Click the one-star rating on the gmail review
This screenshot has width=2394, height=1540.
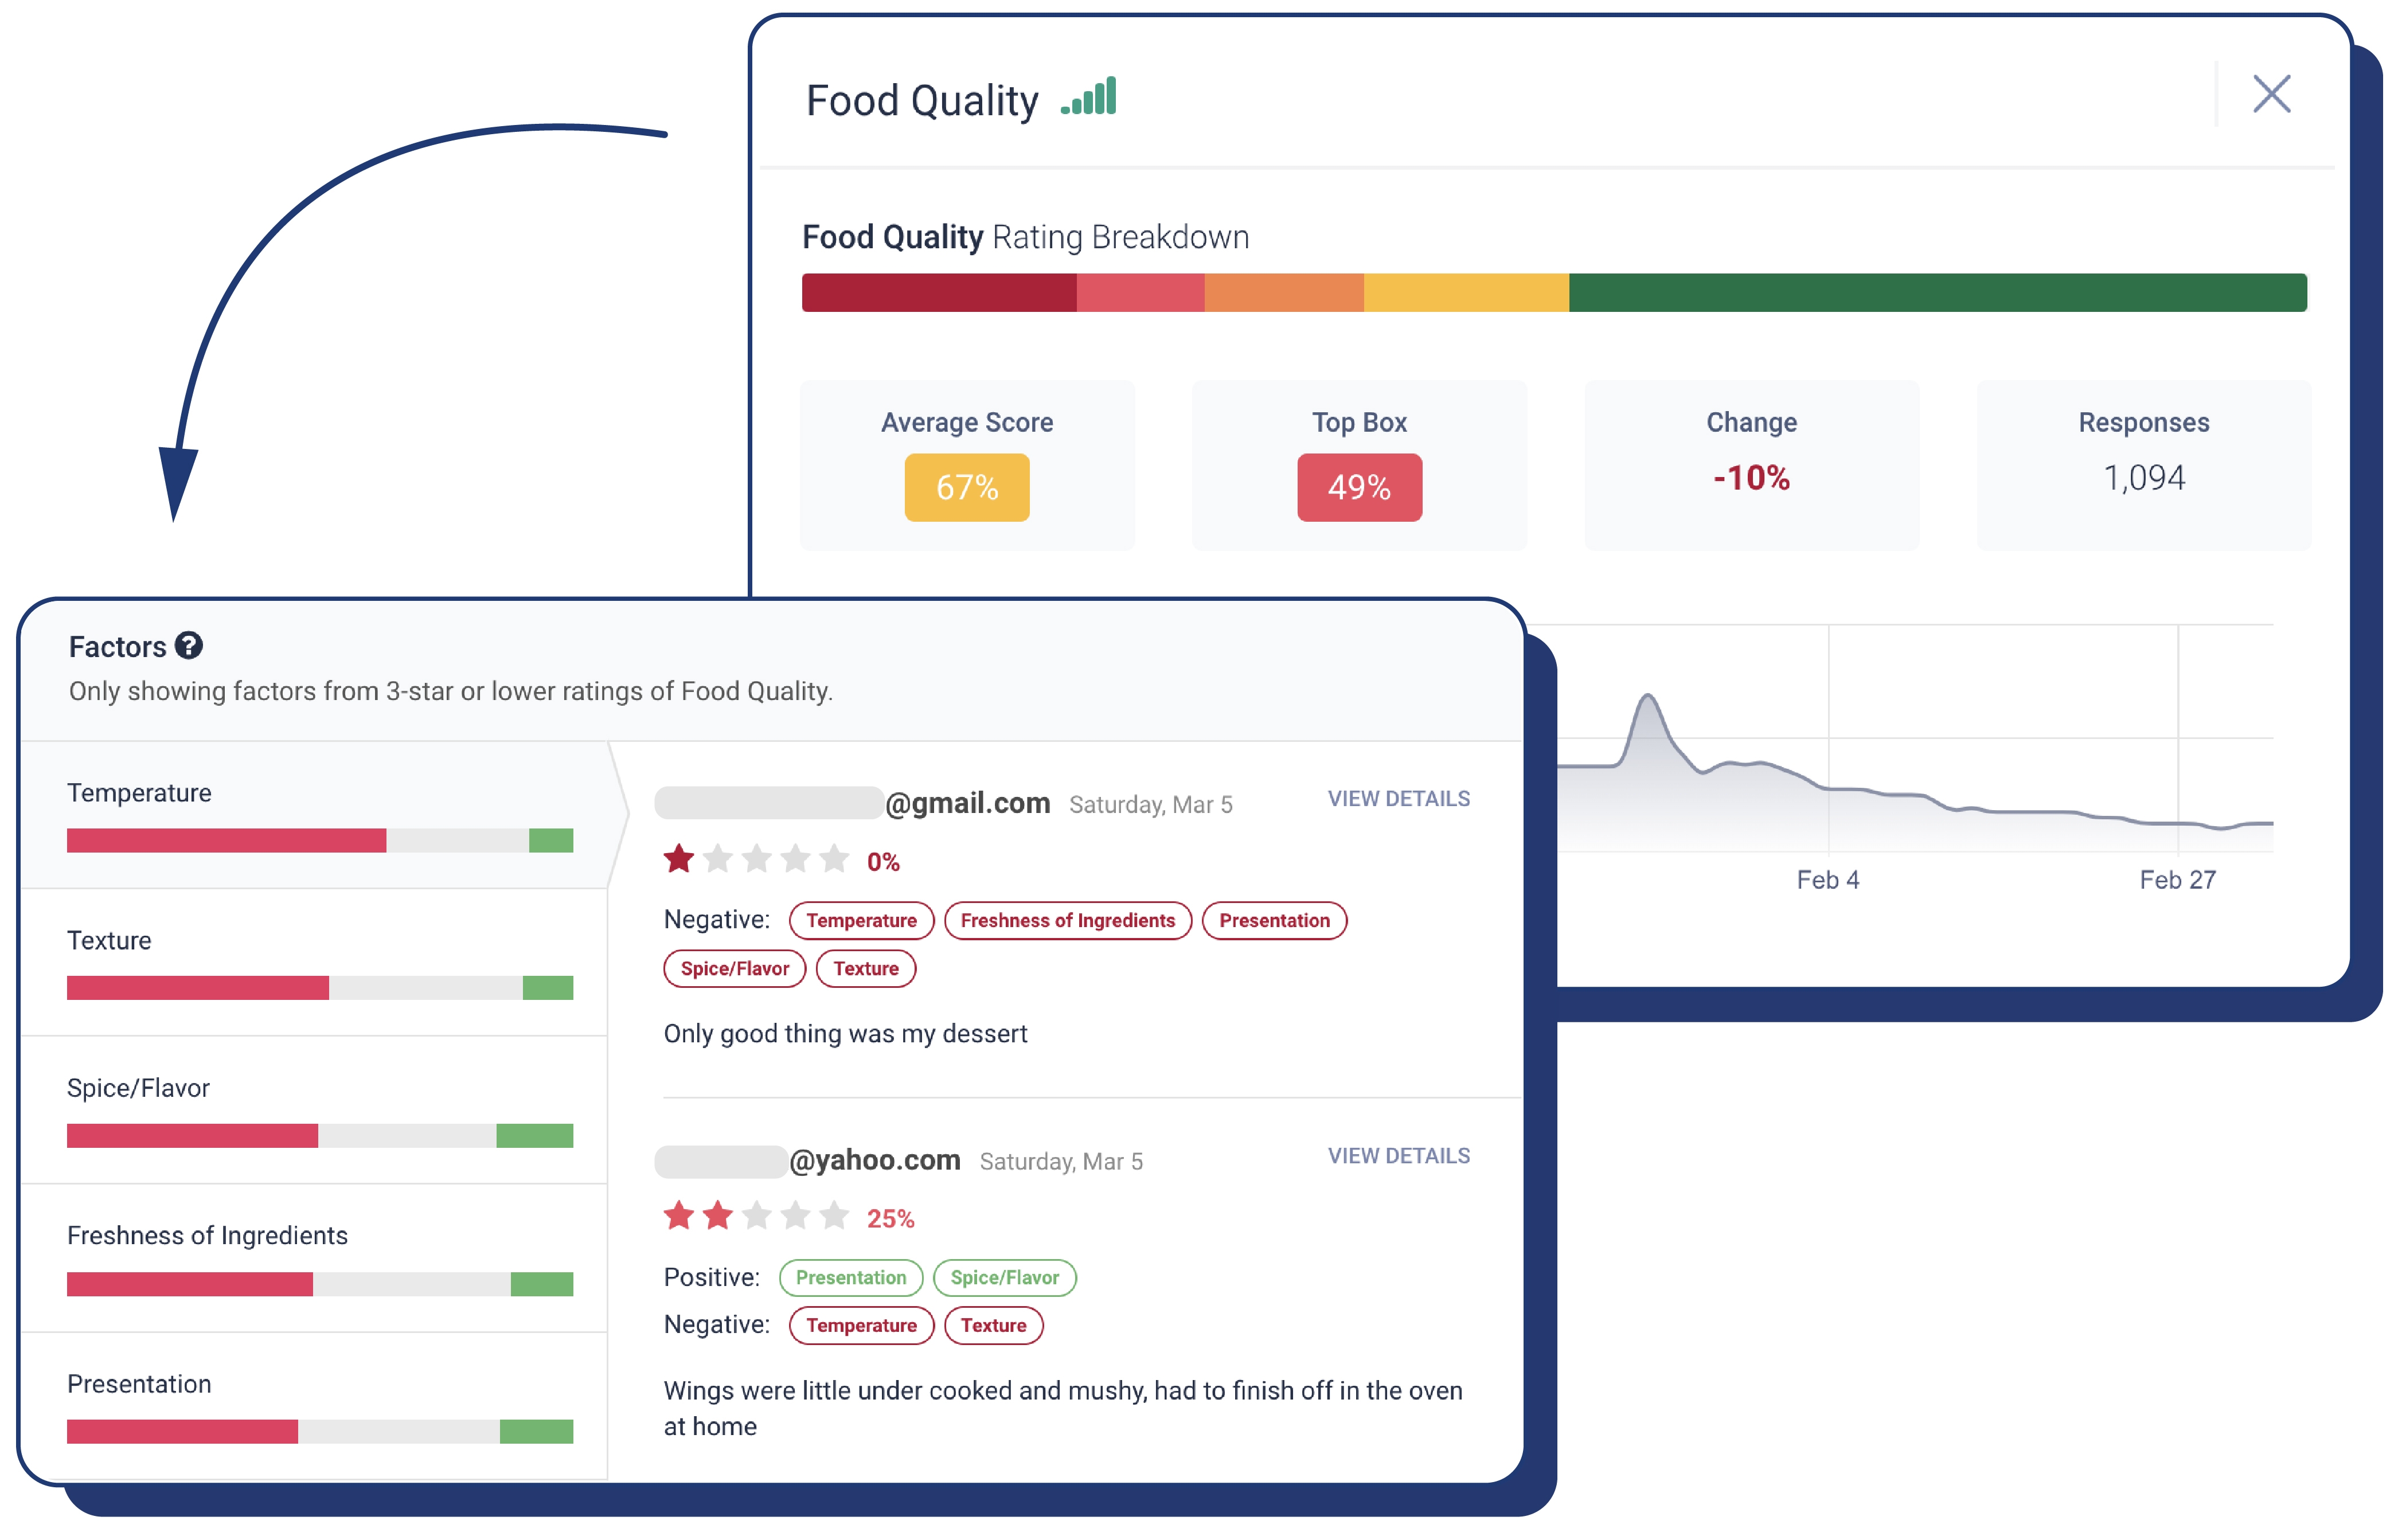[x=679, y=857]
